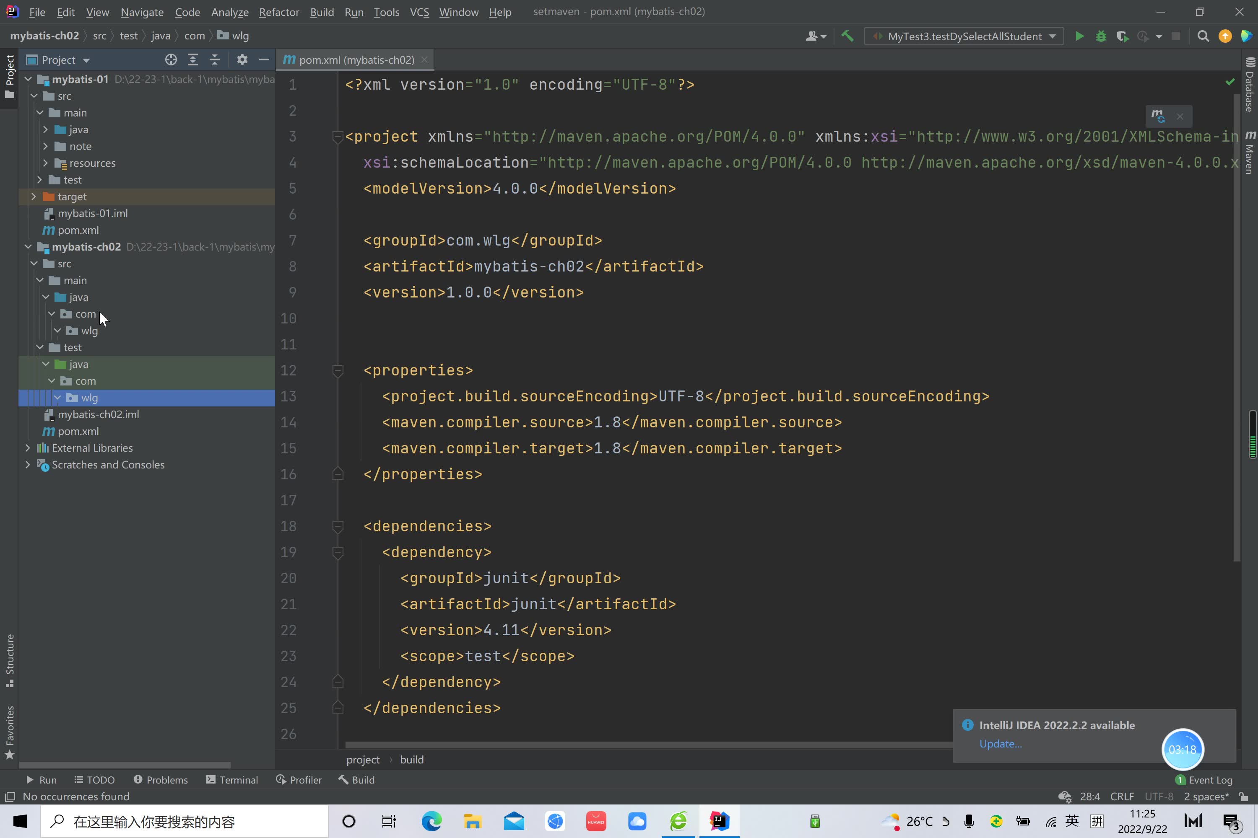The height and width of the screenshot is (838, 1258).
Task: Click the editor vertical scrollbar
Action: [1236, 327]
